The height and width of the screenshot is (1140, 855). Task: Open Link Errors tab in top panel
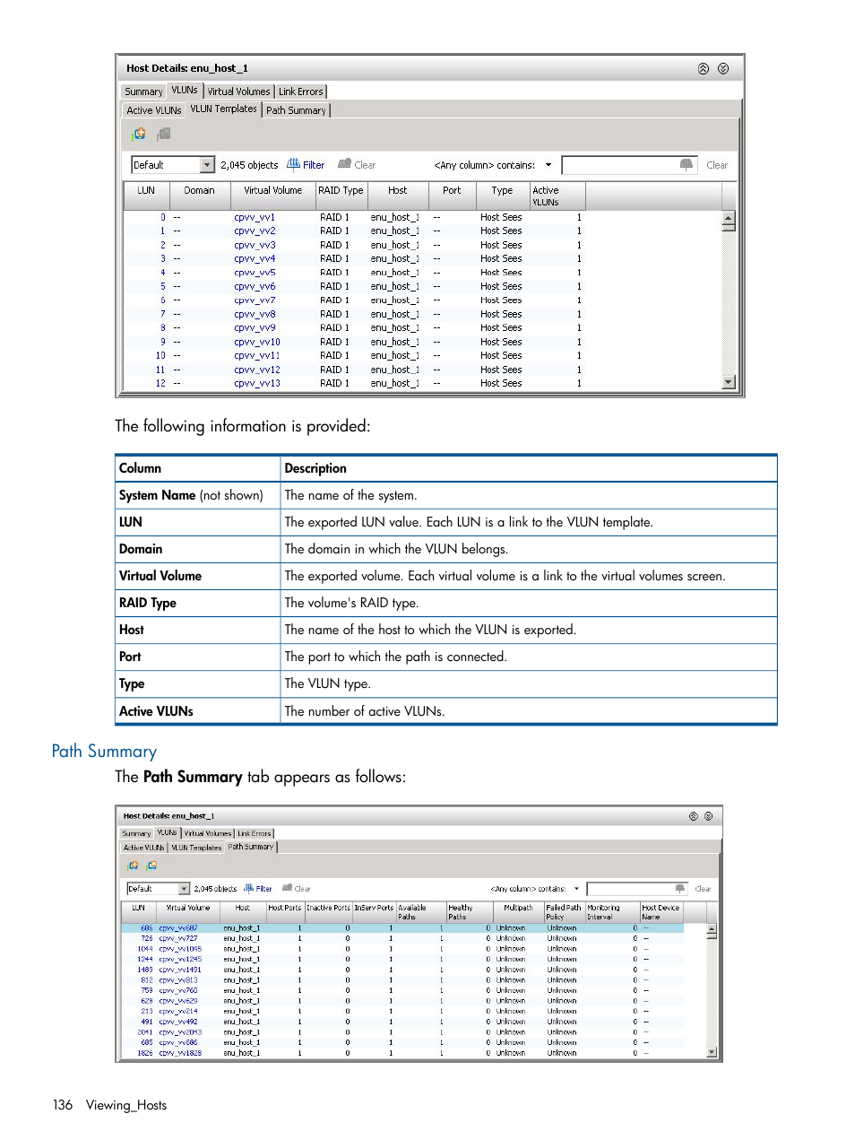coord(300,91)
